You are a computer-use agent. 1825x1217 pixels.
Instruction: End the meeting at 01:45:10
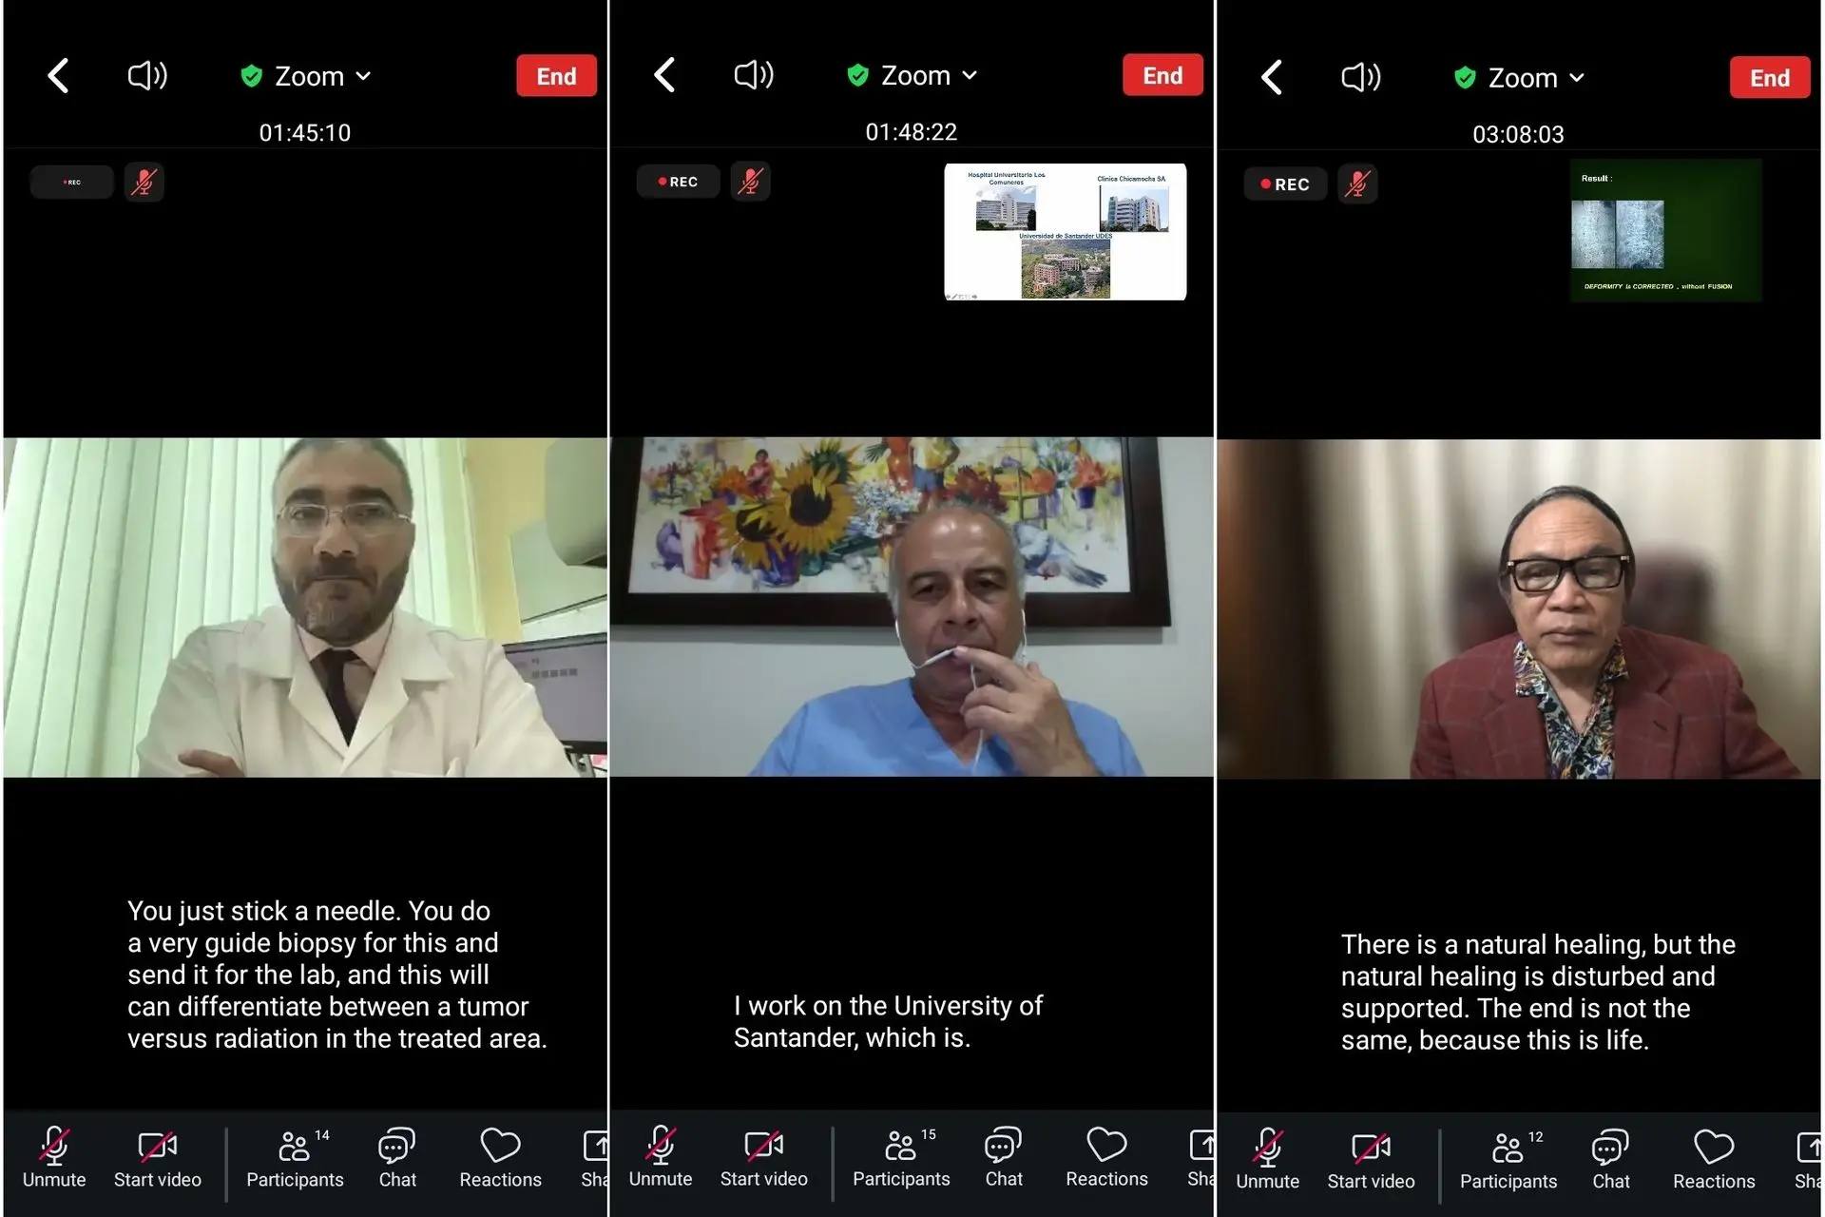coord(556,76)
